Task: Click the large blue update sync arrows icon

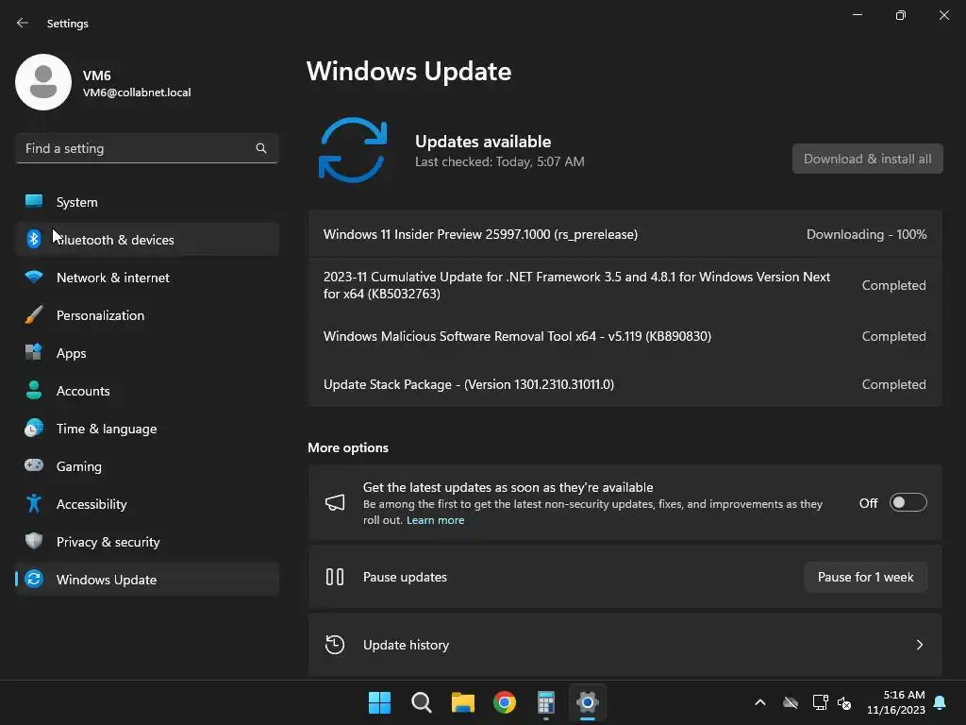Action: point(353,150)
